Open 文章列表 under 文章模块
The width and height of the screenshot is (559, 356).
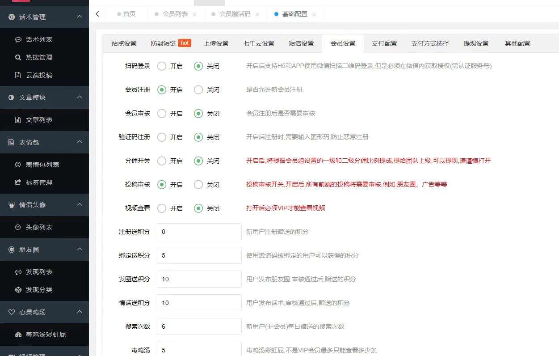click(x=39, y=120)
